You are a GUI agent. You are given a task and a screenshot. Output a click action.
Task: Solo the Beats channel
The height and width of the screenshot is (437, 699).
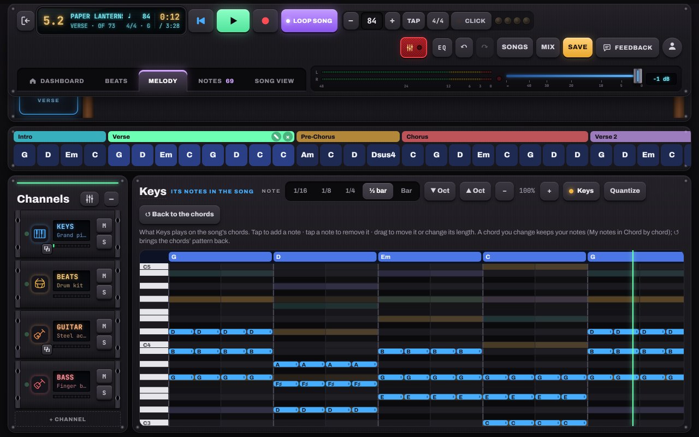coord(104,292)
